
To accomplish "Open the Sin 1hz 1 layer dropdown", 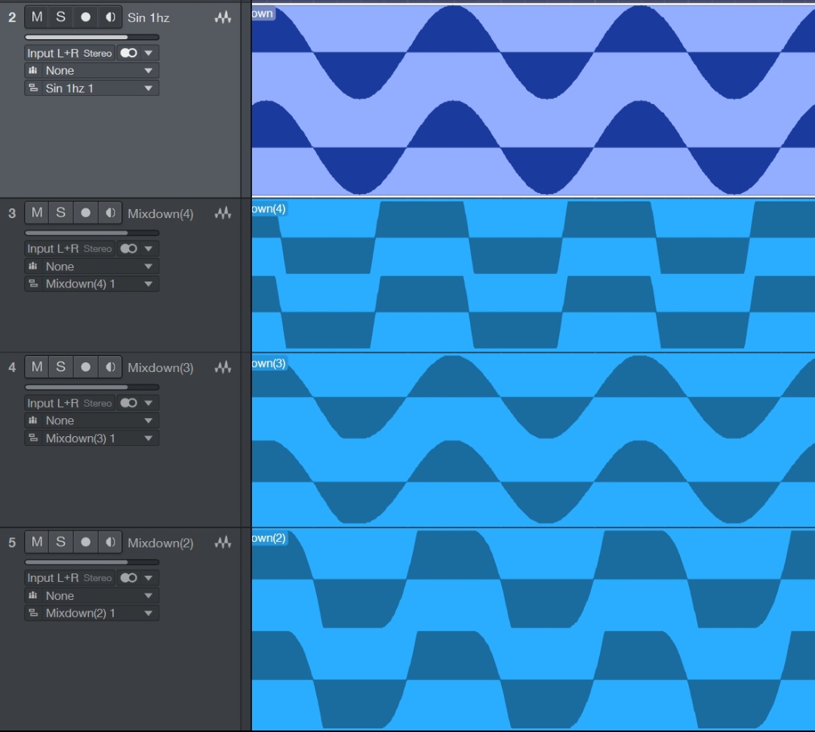I will click(149, 88).
